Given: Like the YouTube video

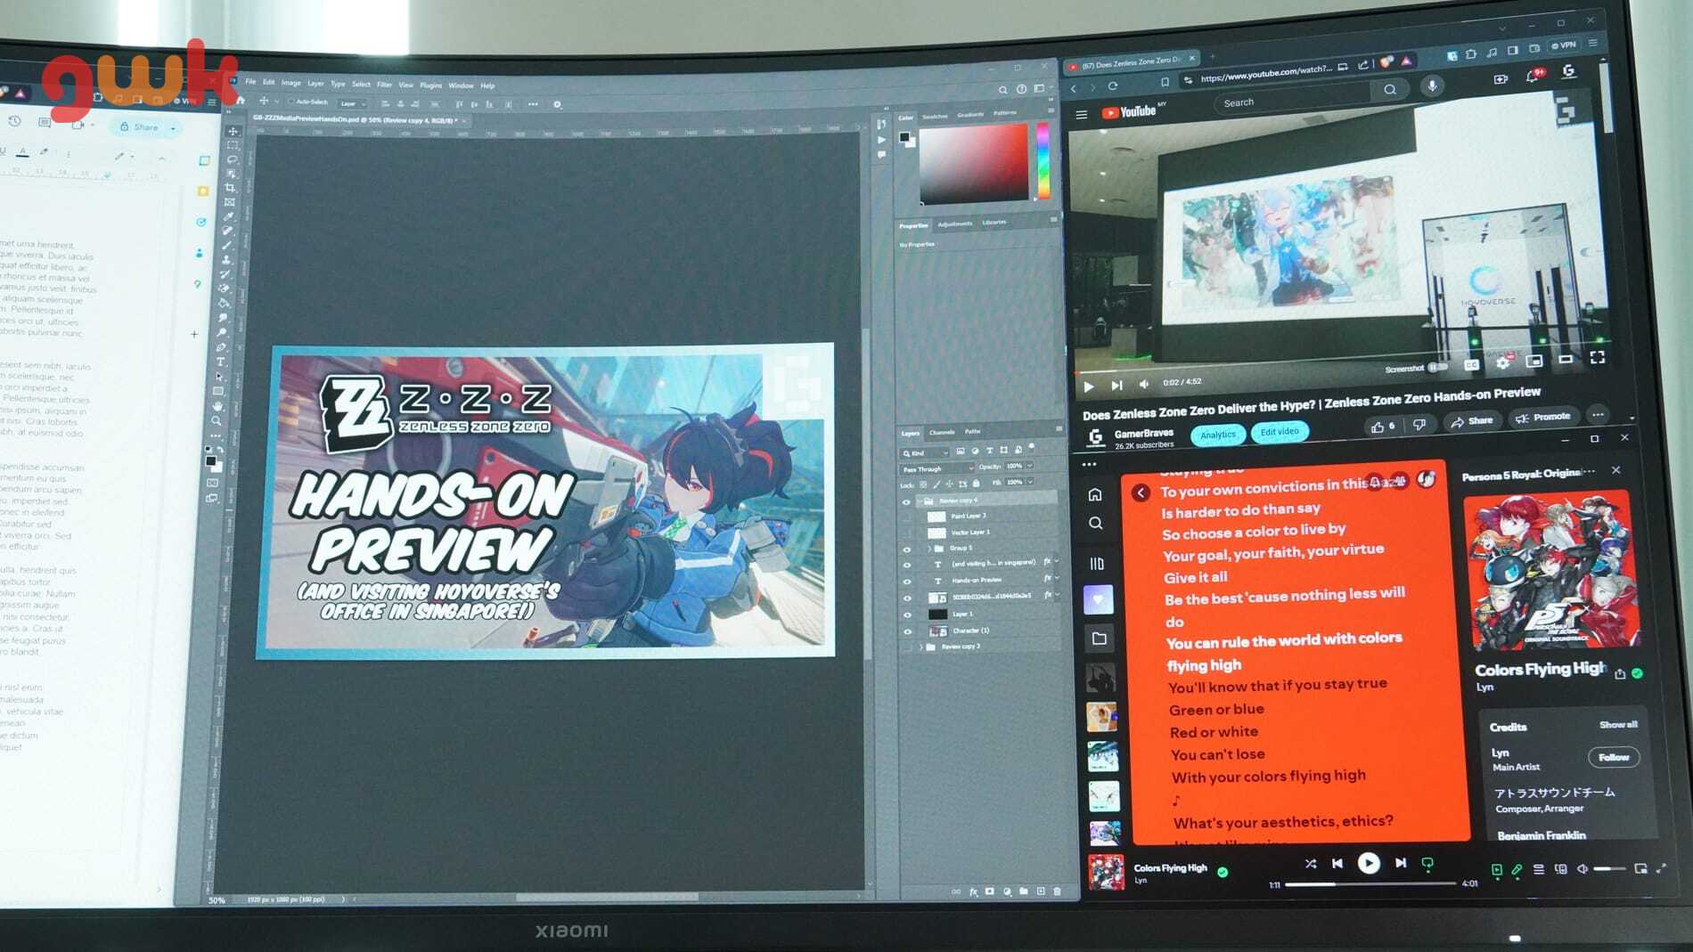Looking at the screenshot, I should [x=1383, y=427].
